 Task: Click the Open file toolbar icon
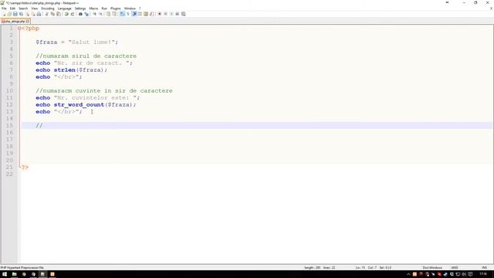pyautogui.click(x=9, y=14)
